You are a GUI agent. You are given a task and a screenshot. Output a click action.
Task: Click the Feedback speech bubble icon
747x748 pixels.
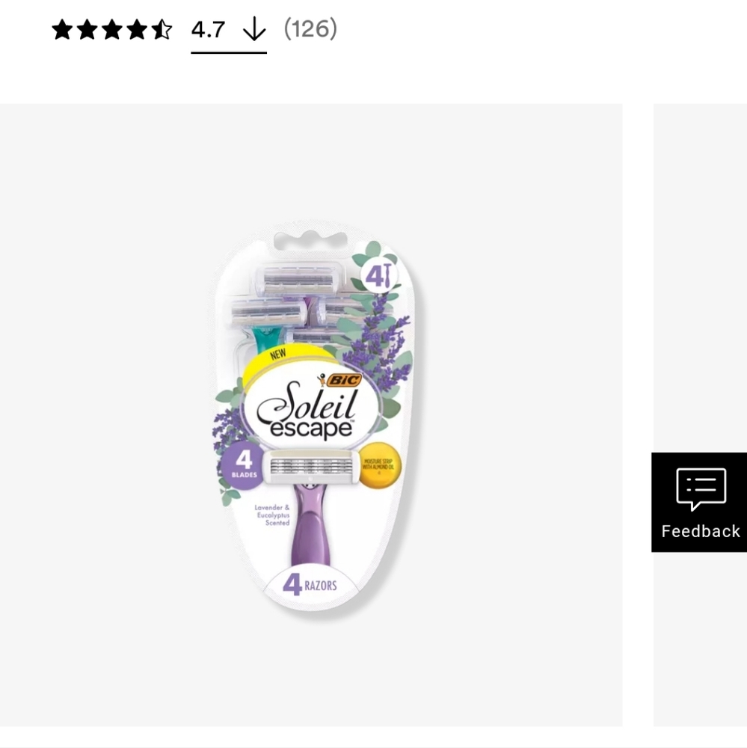click(701, 489)
